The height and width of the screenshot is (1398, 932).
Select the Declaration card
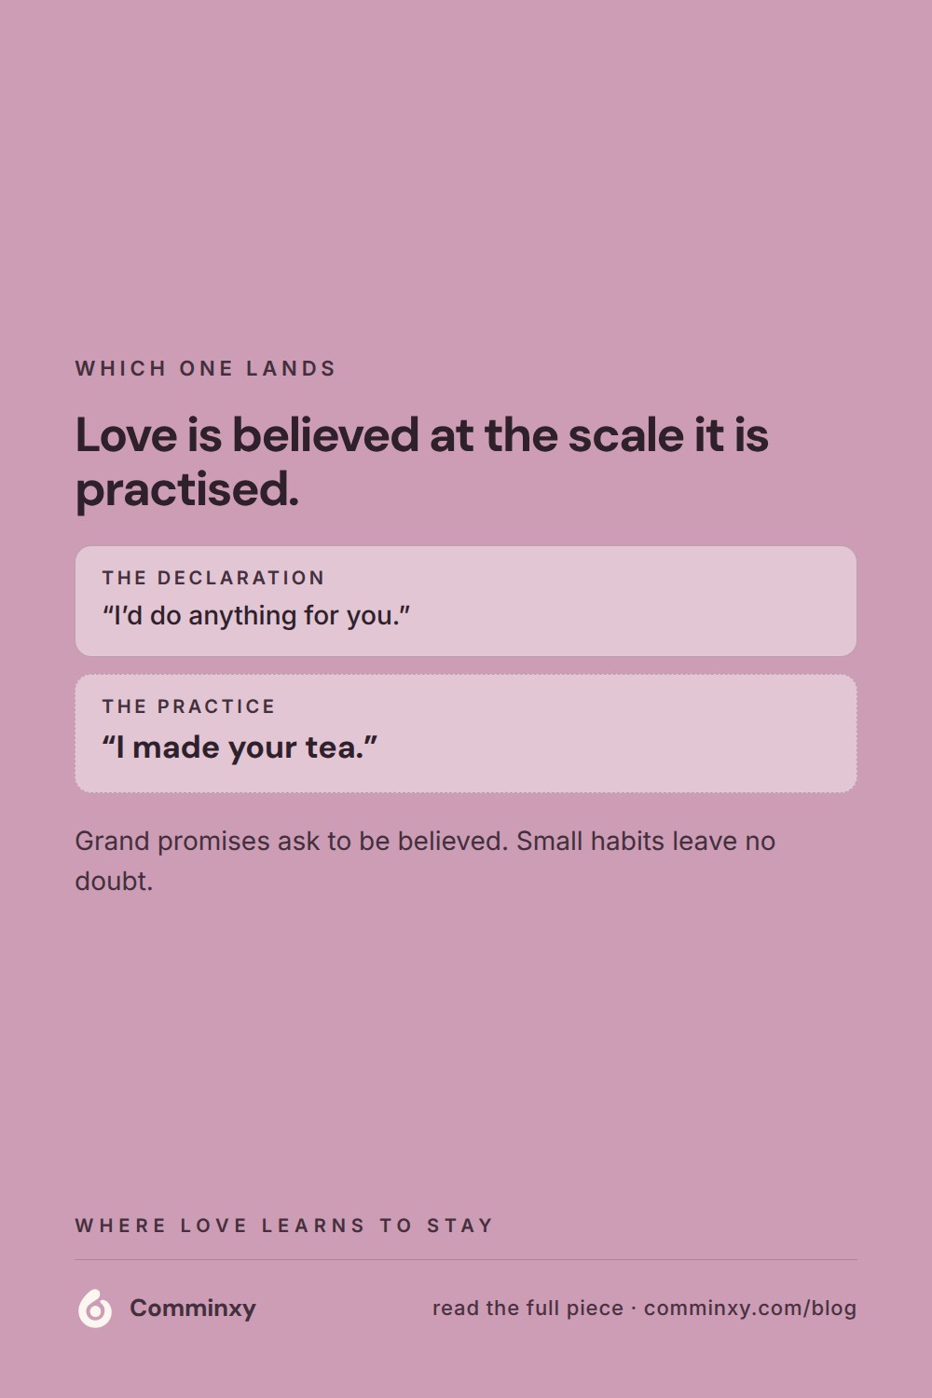(466, 601)
